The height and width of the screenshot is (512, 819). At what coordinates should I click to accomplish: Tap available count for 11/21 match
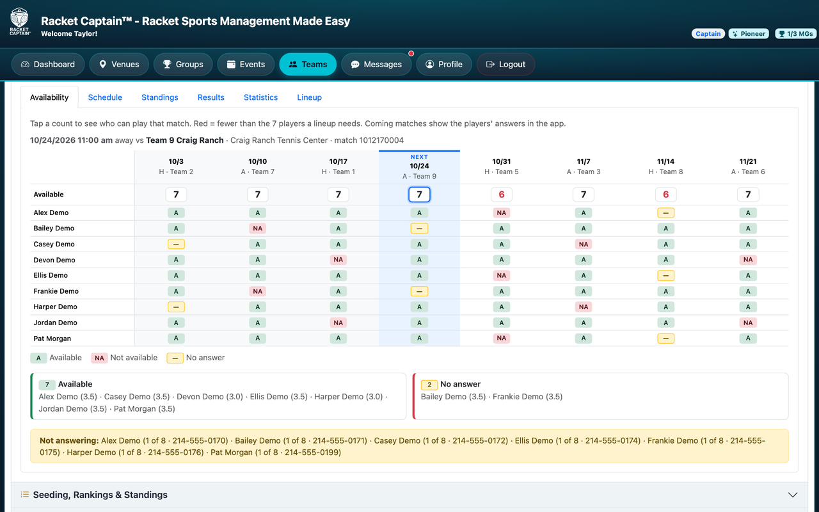[748, 195]
